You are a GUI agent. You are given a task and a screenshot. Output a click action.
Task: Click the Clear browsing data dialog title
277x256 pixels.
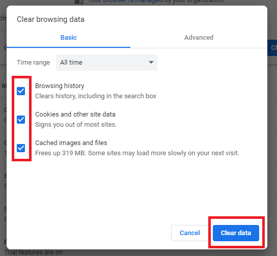[50, 19]
